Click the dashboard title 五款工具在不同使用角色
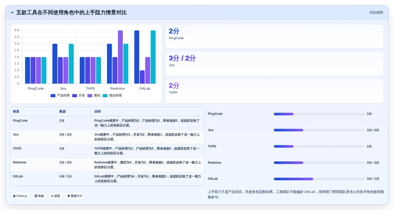 [x=71, y=13]
